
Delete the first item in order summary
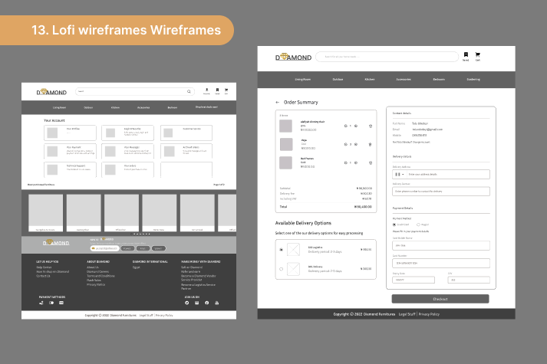(x=371, y=126)
